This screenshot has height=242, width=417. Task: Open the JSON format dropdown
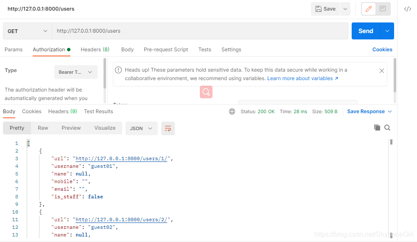pos(142,128)
